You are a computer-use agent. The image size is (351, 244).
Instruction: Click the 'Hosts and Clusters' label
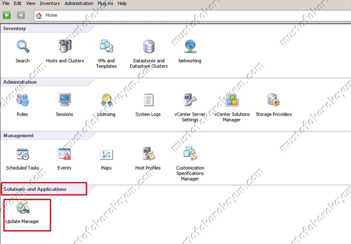tap(65, 61)
